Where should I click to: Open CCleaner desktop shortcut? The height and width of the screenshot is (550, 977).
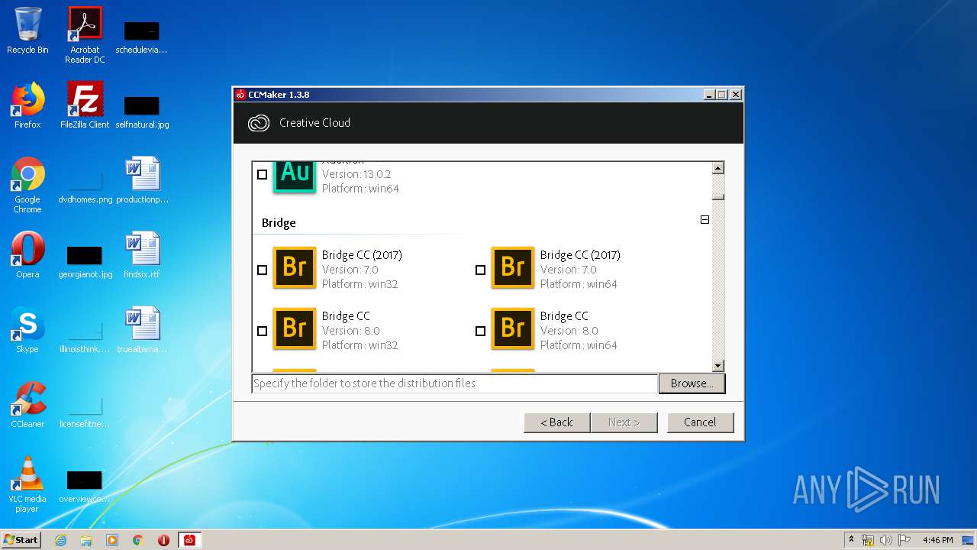tap(27, 405)
